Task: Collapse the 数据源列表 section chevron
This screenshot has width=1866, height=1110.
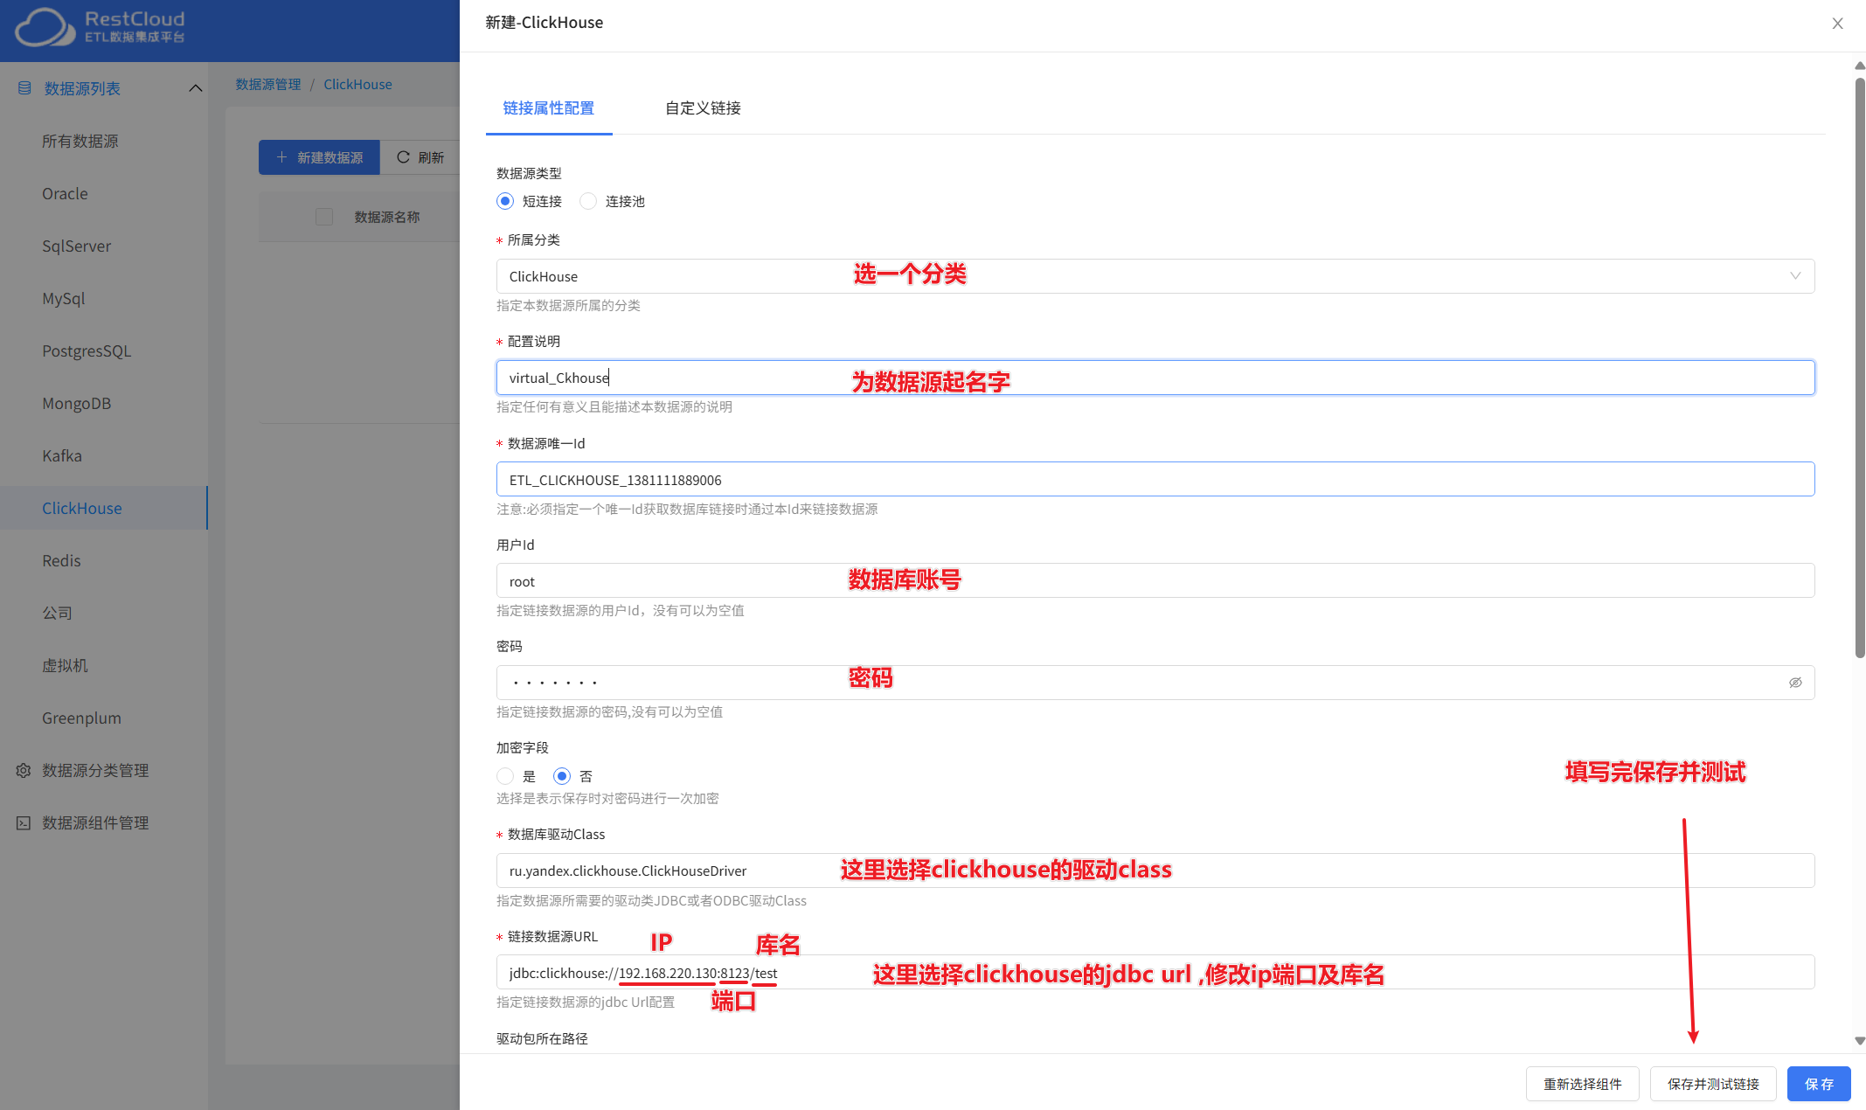Action: [x=196, y=88]
